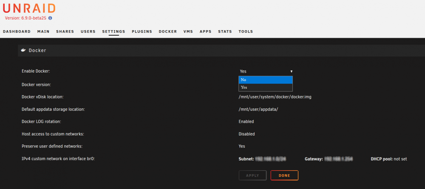Click the Subnet label

click(x=246, y=159)
